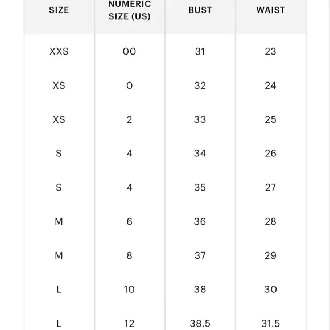Click bust value 37

click(200, 255)
